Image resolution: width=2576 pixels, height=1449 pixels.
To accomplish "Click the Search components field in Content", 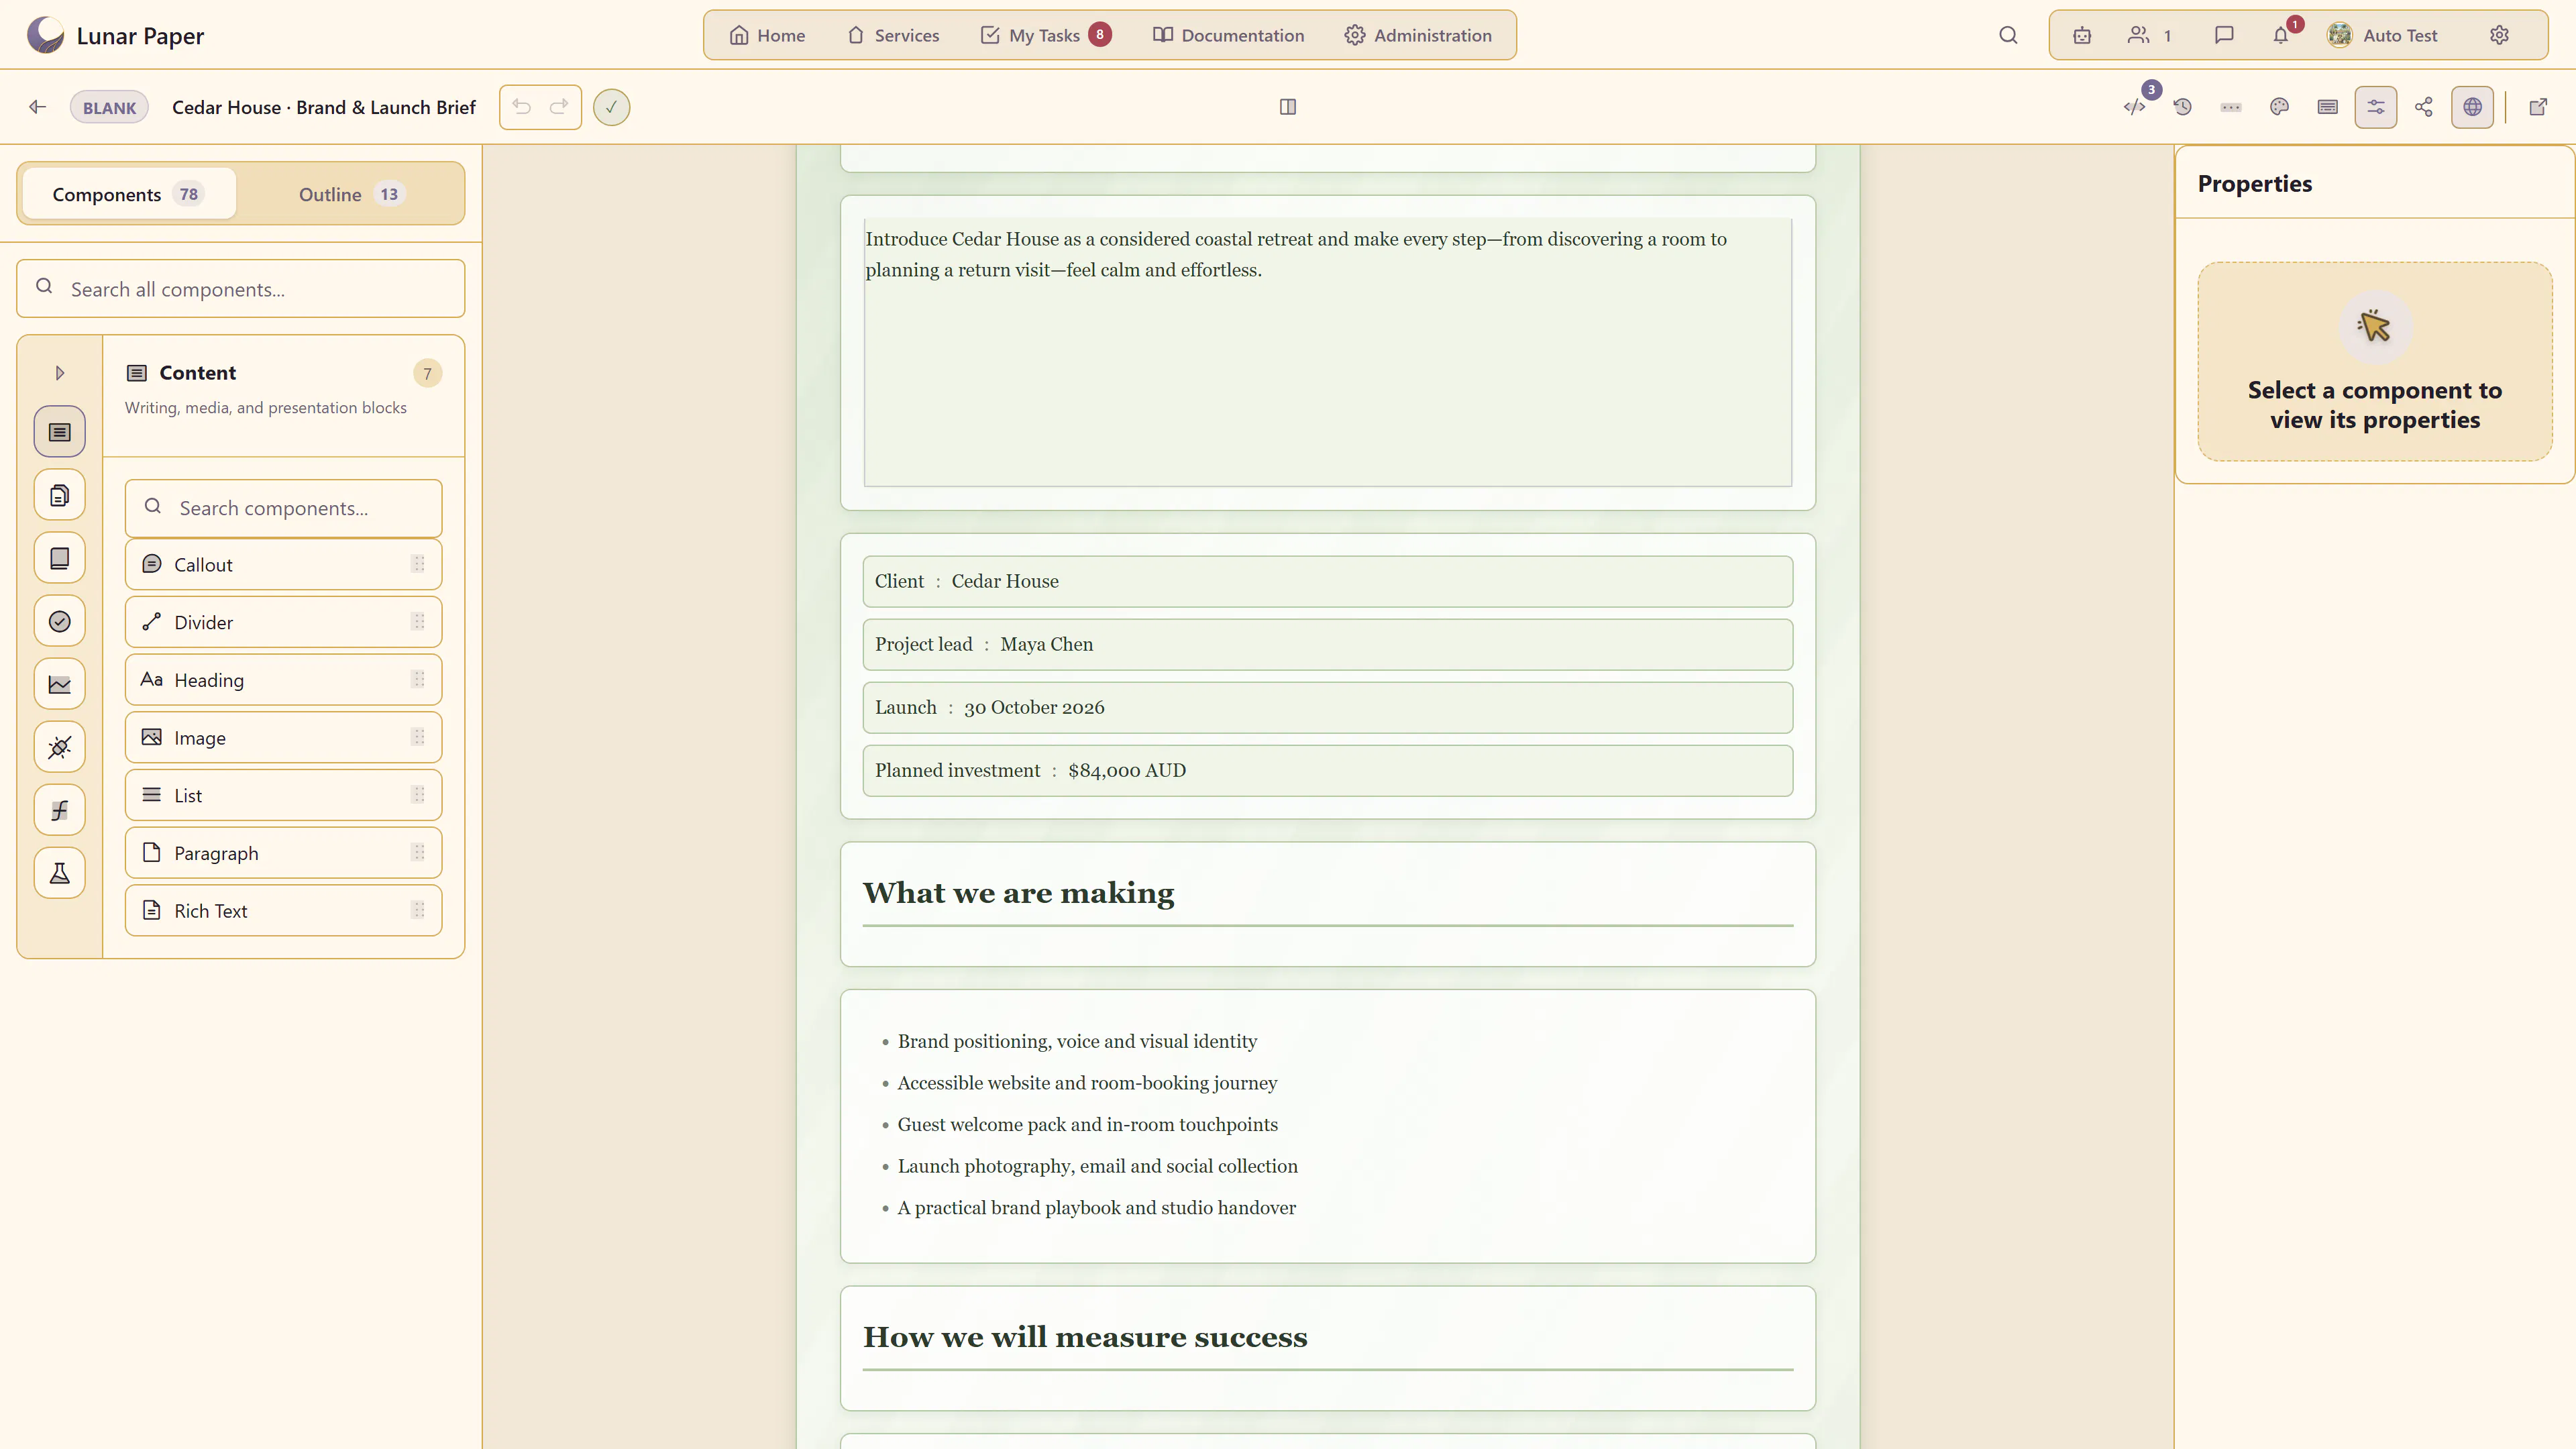I will (x=283, y=508).
